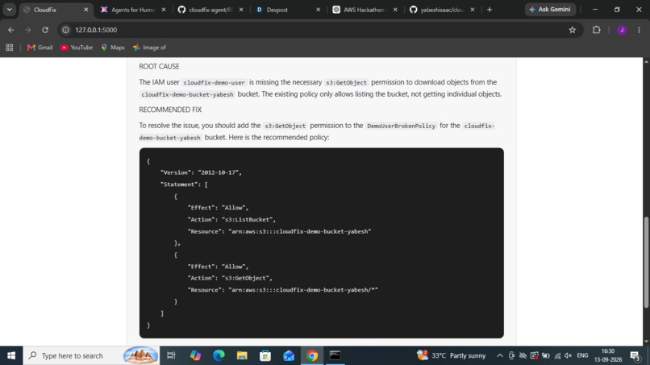Switch to the AWS Hackathon tab

click(365, 10)
